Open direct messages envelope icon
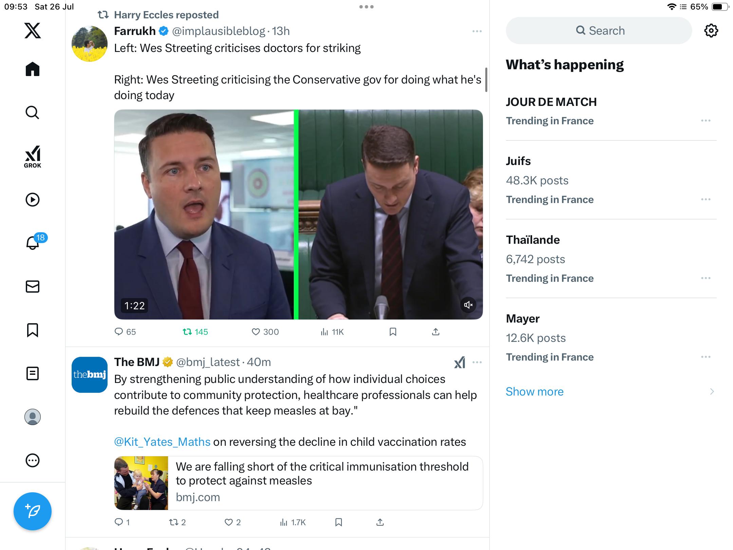 (33, 287)
